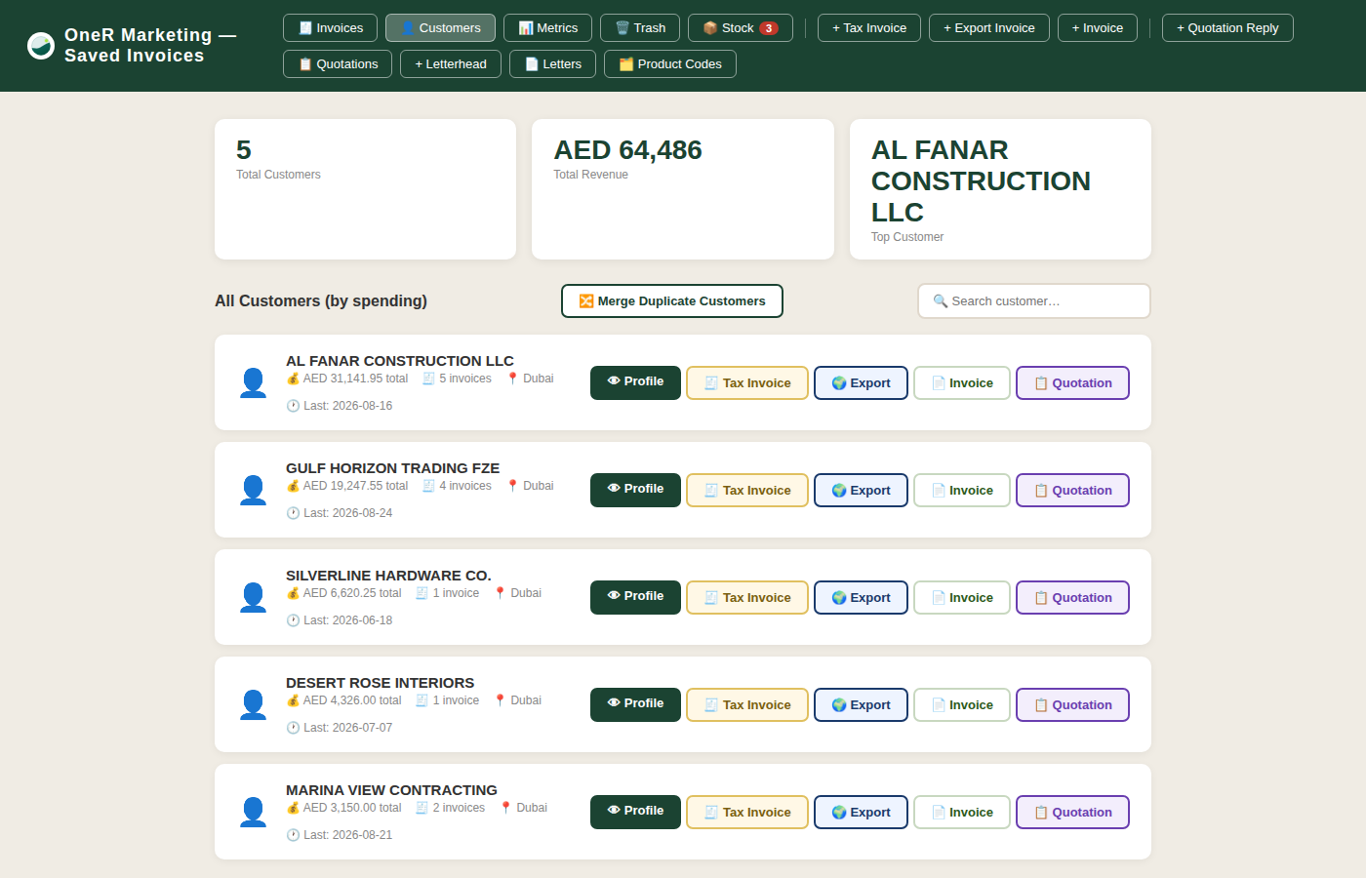Create Quotation for AL FANAR CONSTRUCTION LLC
Screen dimensions: 1366x878
(x=1072, y=382)
